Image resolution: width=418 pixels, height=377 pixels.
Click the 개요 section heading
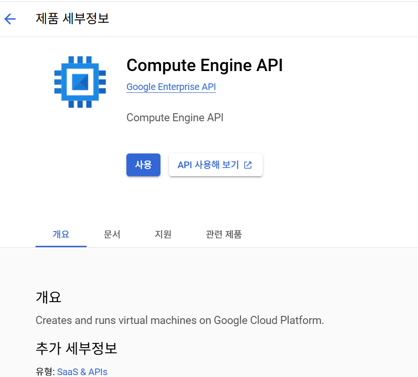tap(48, 297)
